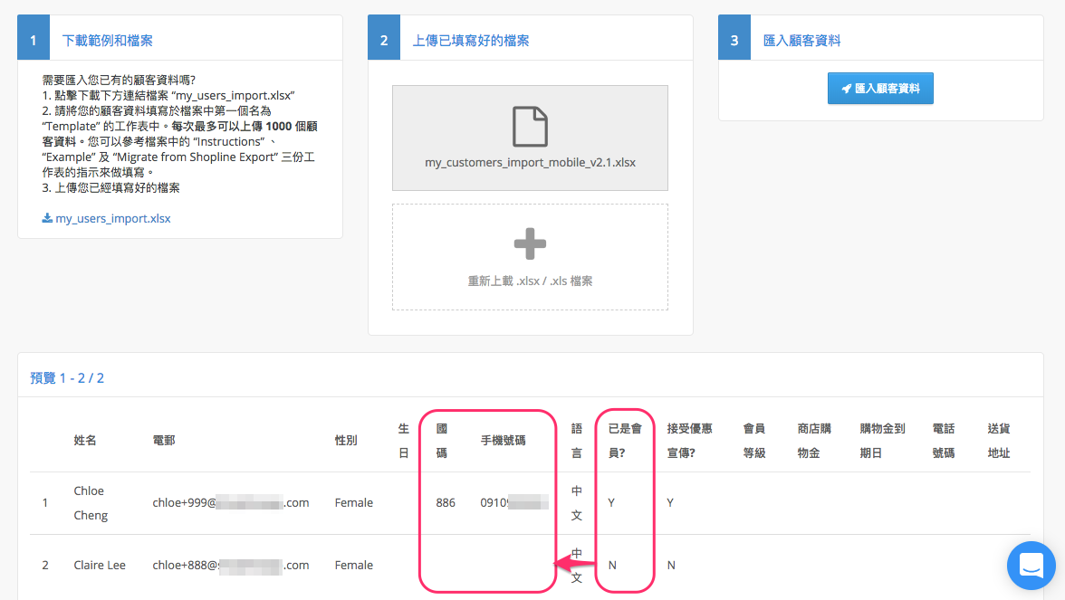
Task: Click the 匯入顧客資料 blue button
Action: coord(880,89)
